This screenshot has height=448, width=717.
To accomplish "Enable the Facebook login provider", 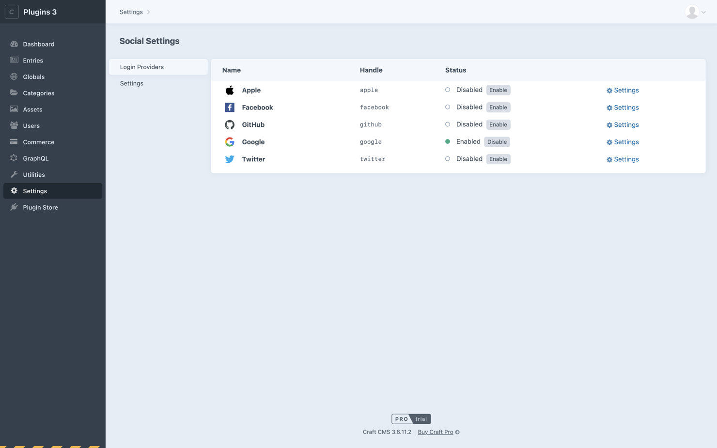I will pos(498,108).
